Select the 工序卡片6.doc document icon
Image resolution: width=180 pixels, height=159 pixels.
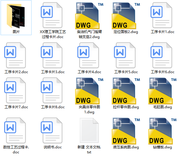(x=161, y=55)
